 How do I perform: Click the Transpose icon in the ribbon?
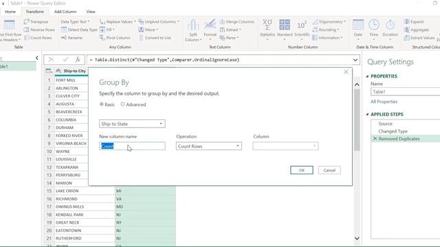(x=27, y=21)
